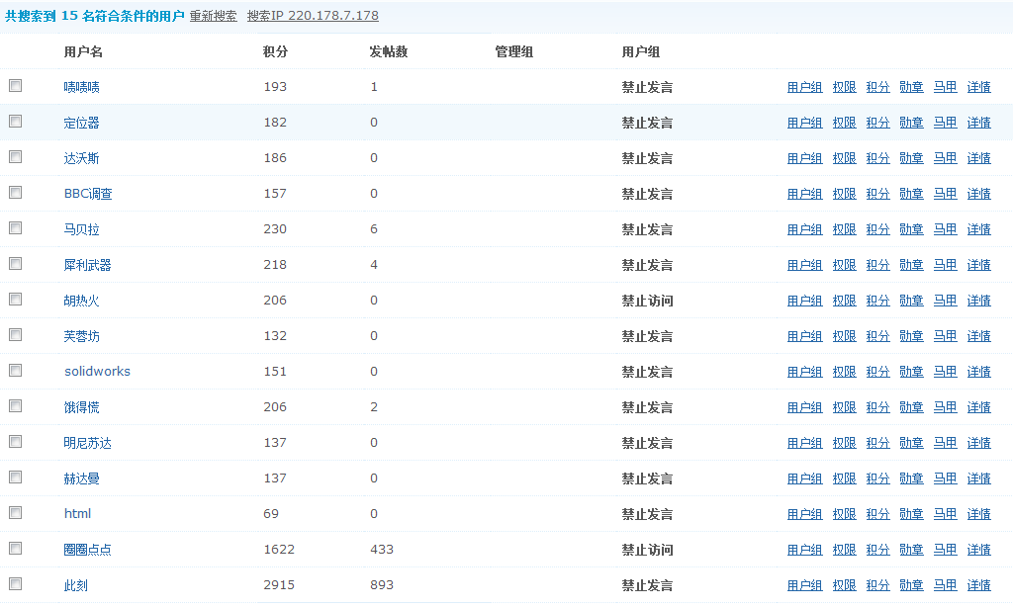
Task: Click the 重新搜索 link
Action: (x=213, y=16)
